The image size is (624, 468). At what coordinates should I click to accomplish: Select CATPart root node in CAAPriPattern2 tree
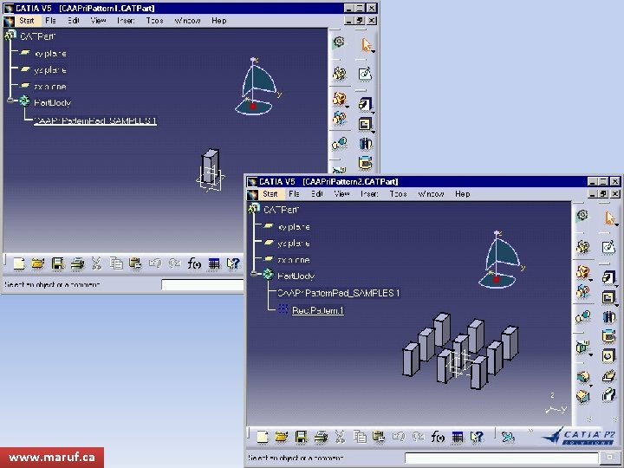(281, 210)
